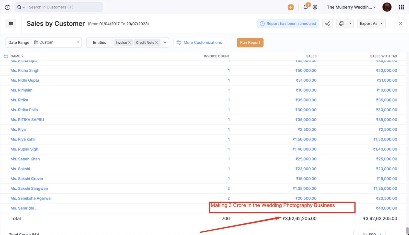Image resolution: width=409 pixels, height=235 pixels.
Task: Open the Export As dropdown
Action: (x=371, y=24)
